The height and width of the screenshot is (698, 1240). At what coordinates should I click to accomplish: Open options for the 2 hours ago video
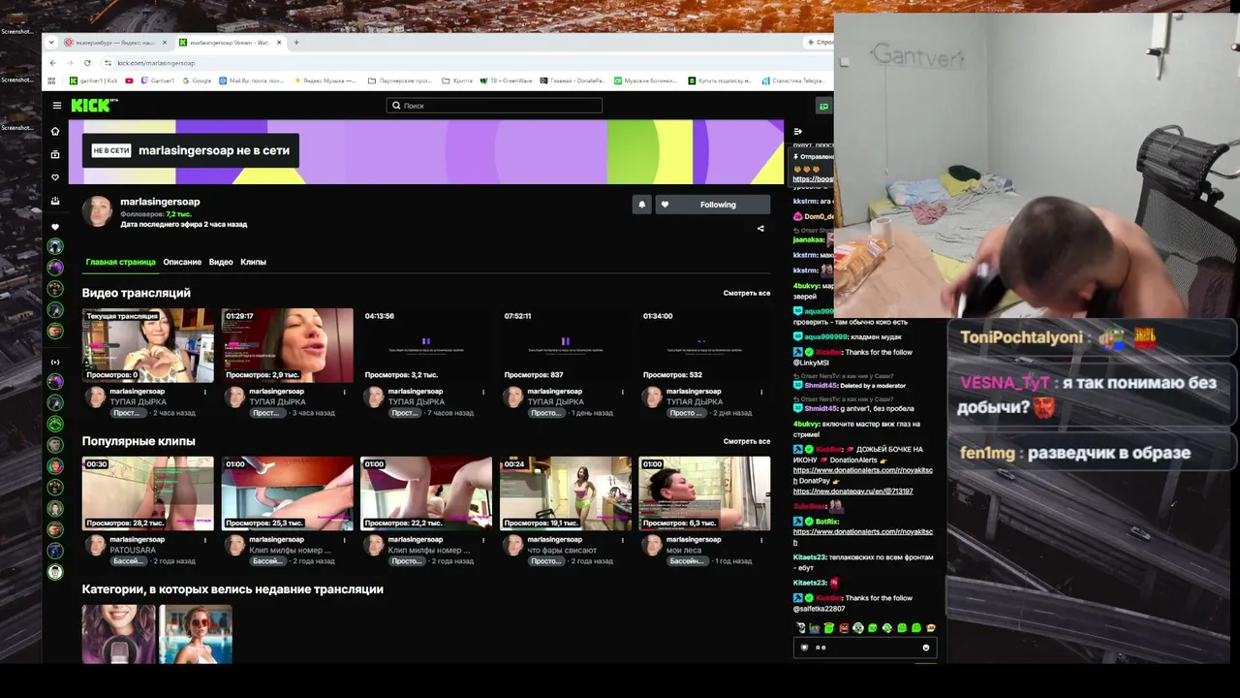[205, 392]
